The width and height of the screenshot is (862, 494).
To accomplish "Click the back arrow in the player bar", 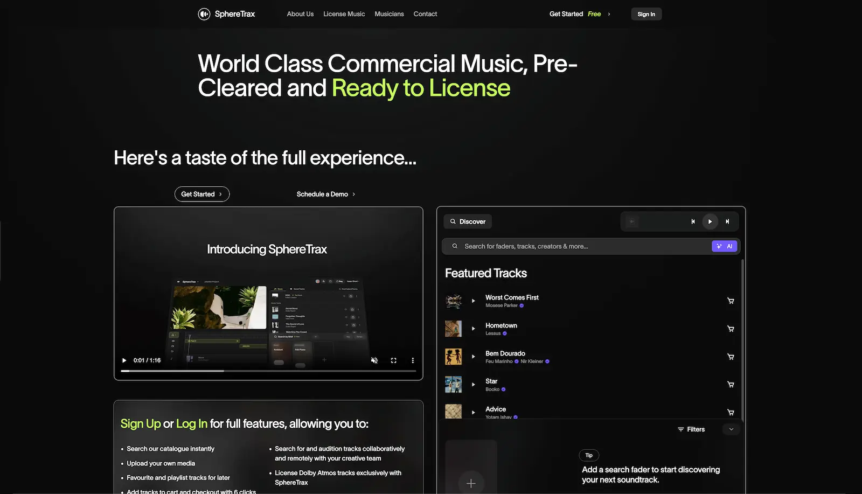I will [x=632, y=221].
